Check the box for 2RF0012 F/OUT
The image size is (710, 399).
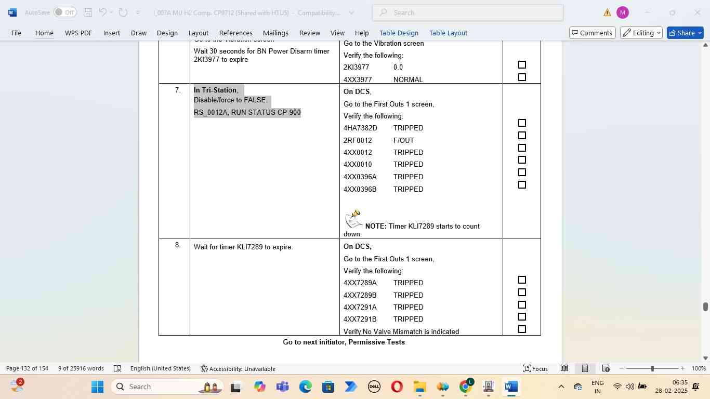point(522,136)
